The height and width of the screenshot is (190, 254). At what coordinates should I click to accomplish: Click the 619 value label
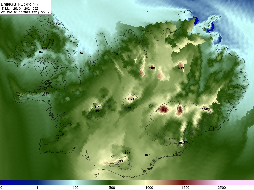click(x=46, y=93)
